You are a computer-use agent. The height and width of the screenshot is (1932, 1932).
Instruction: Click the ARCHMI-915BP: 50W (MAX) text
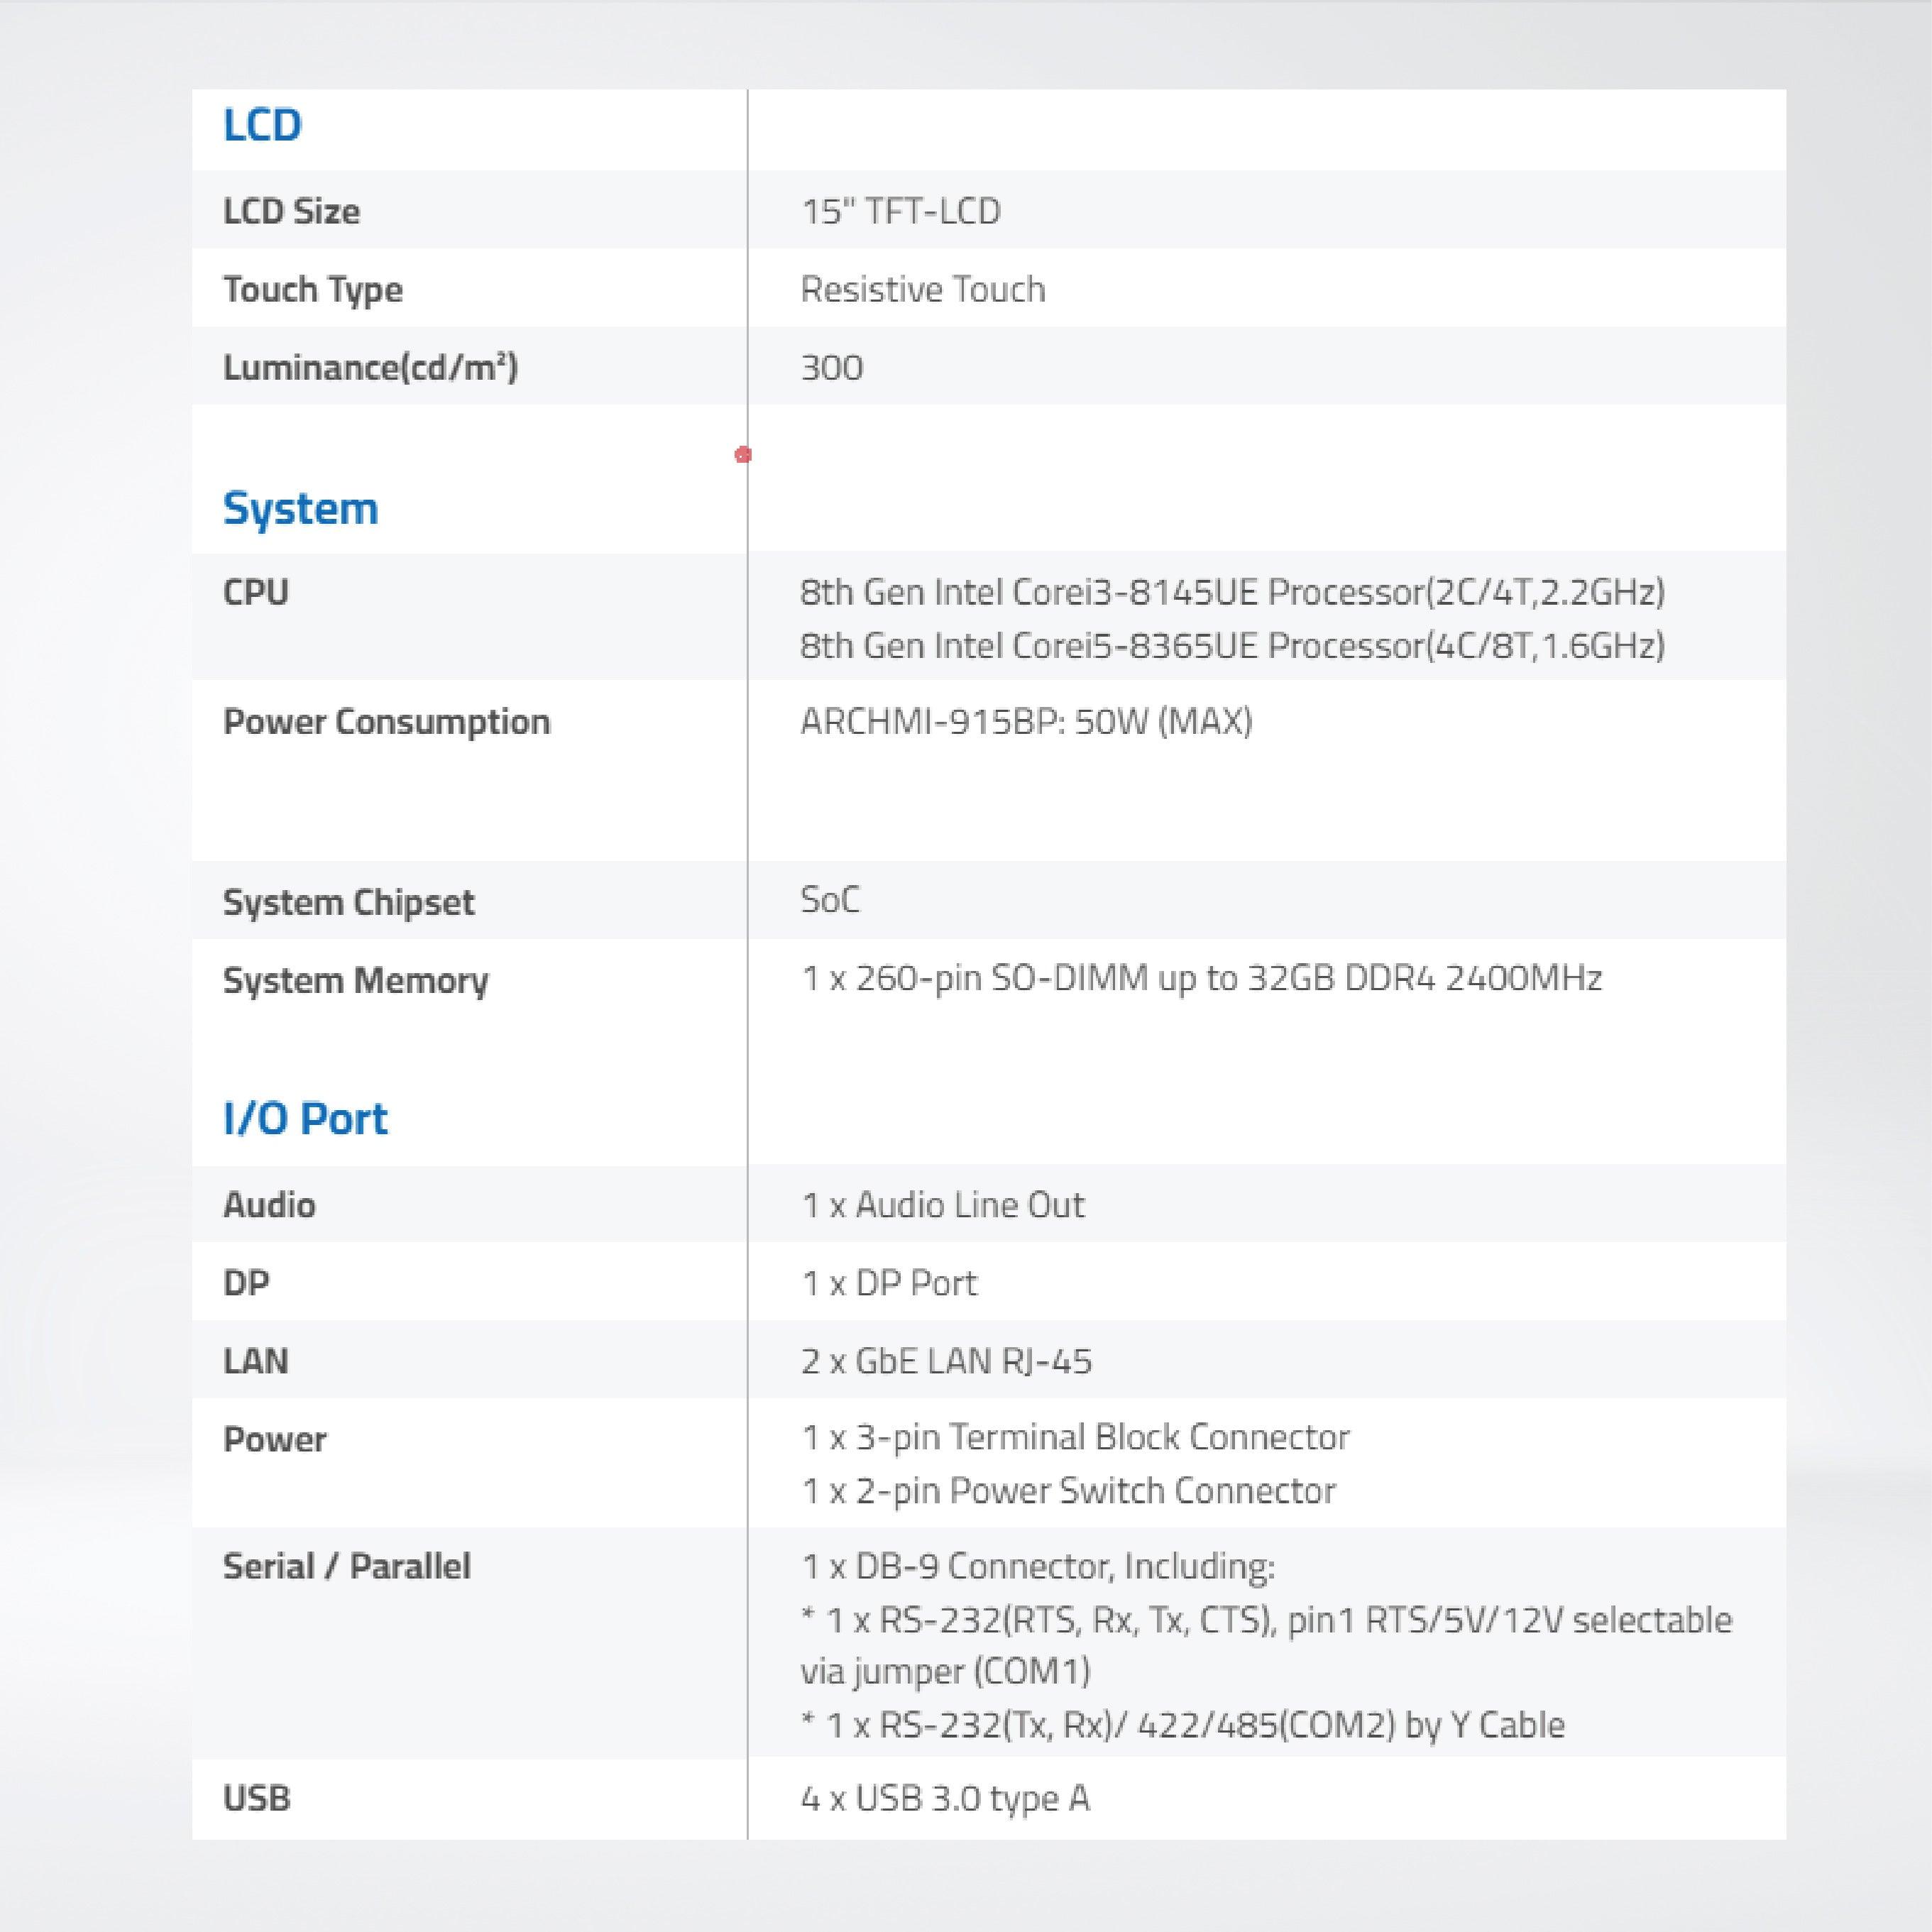pos(1026,721)
